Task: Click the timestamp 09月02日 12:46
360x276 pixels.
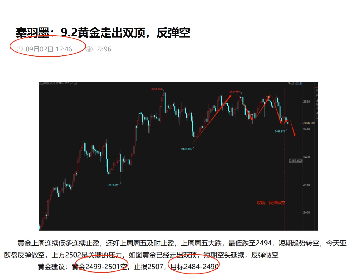Action: [x=49, y=49]
